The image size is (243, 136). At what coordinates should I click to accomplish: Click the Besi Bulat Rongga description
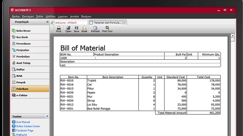pos(99,109)
